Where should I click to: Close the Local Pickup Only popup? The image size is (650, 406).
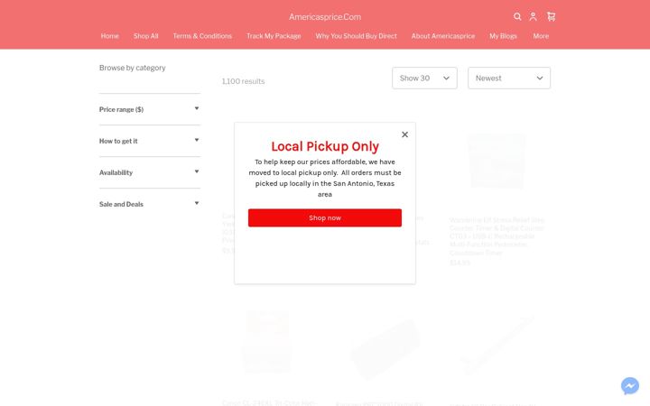pos(405,134)
